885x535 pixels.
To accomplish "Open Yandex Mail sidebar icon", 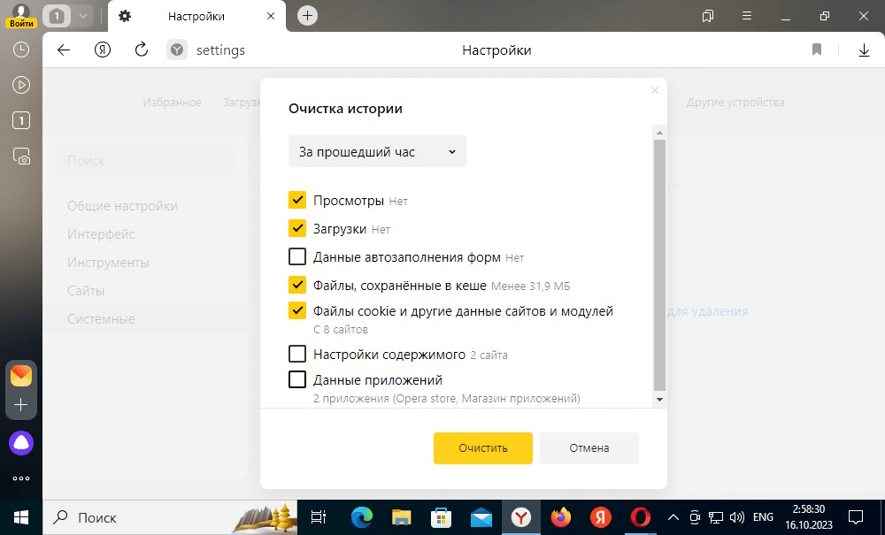I will (x=21, y=376).
